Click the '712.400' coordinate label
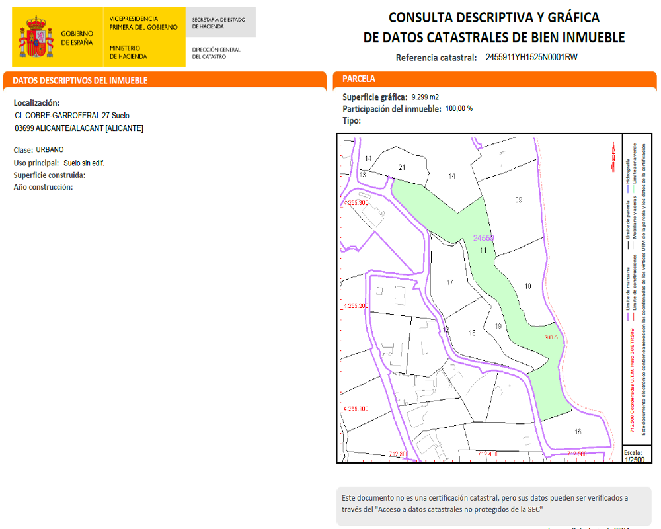The image size is (661, 529). pos(488,454)
